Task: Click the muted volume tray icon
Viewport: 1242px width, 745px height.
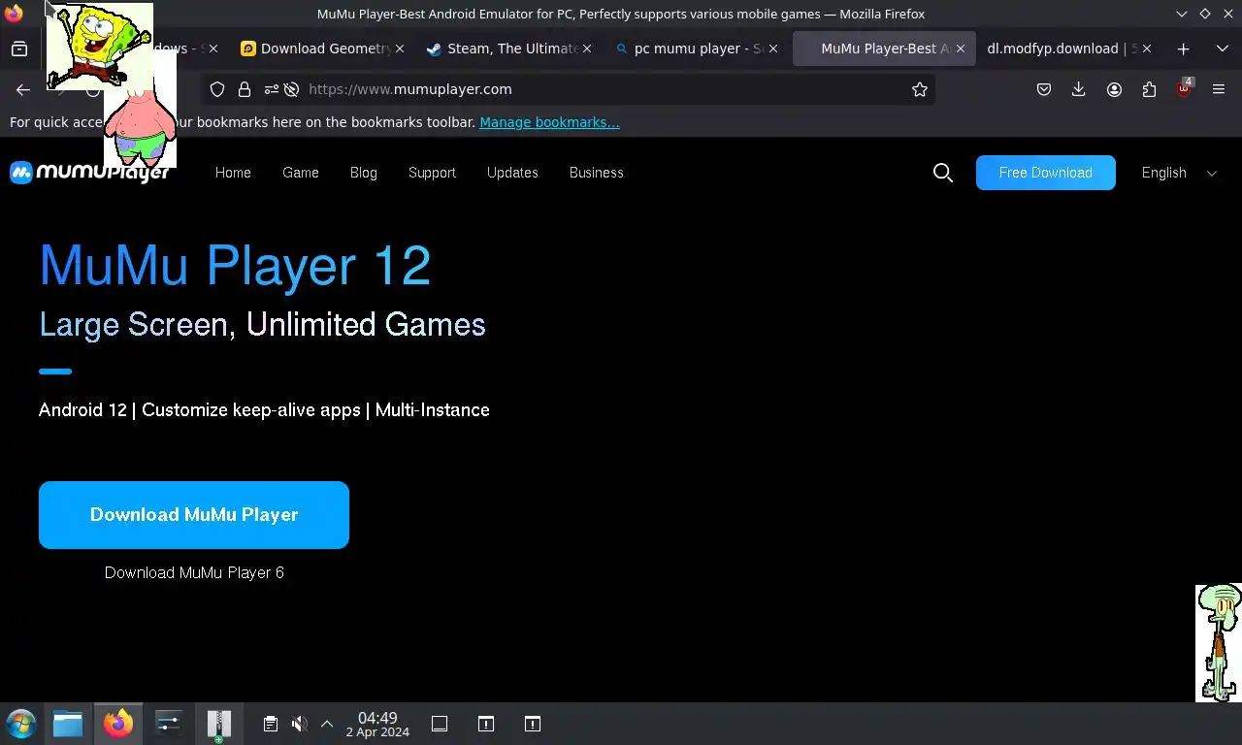Action: tap(300, 724)
